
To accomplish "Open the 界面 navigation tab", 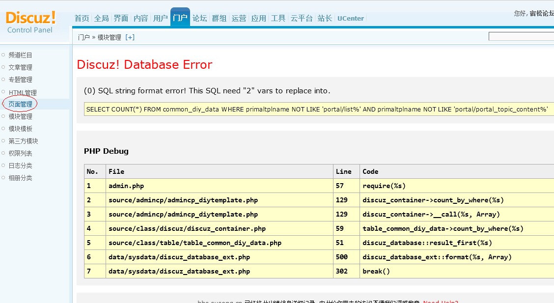I will click(121, 18).
